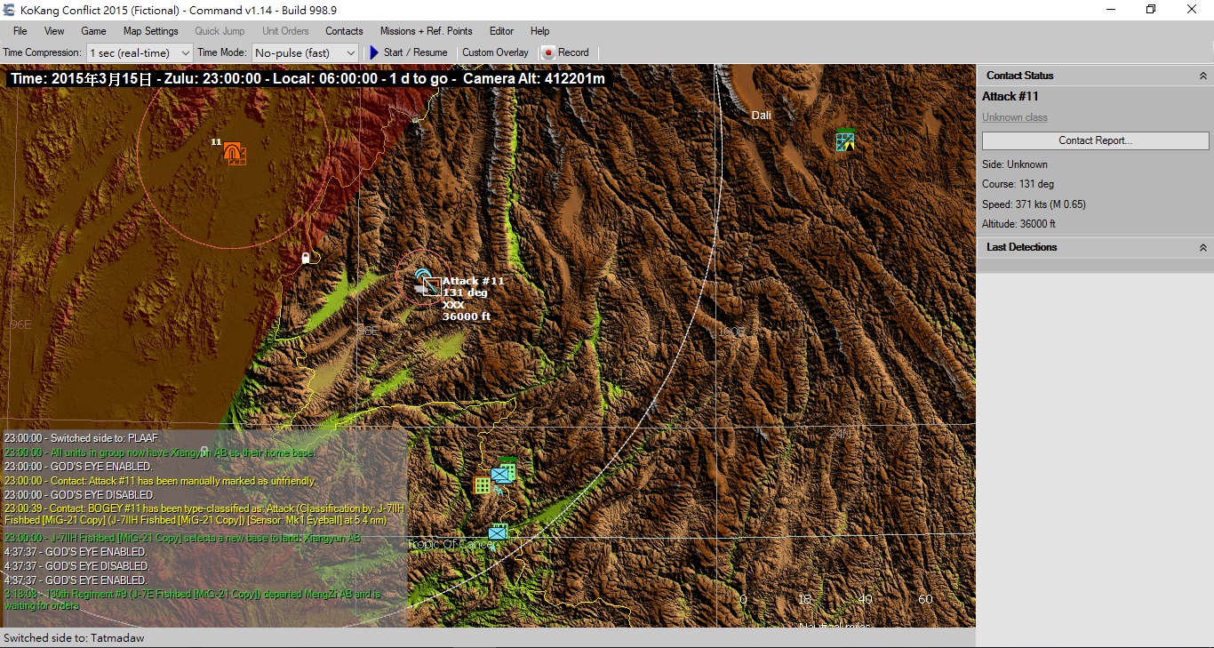
Task: Click the Course: 131 deg value
Action: coord(1018,184)
